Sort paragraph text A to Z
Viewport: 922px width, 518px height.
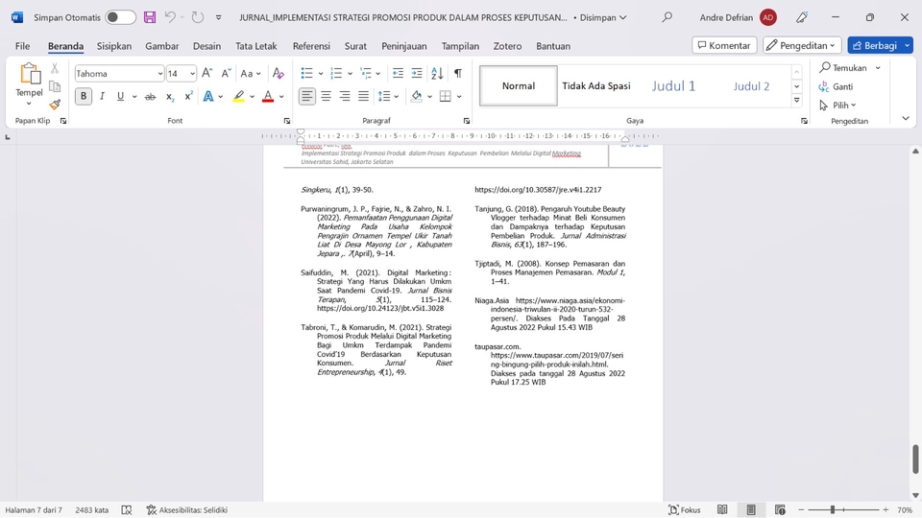(437, 74)
